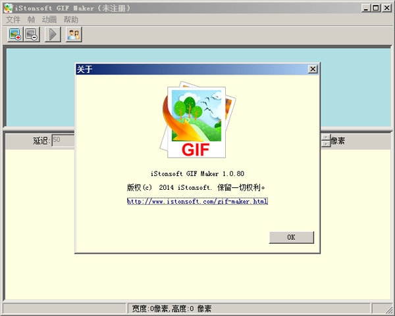Close the iStonsoft GIF Maker main window

[386, 8]
